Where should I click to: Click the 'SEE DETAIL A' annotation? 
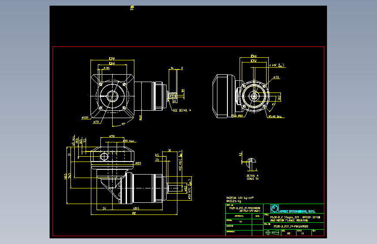pyautogui.click(x=182, y=110)
